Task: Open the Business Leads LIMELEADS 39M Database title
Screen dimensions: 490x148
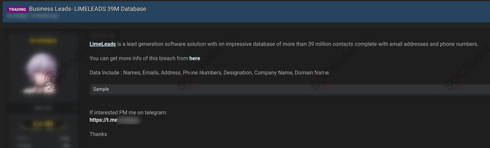Action: [88, 9]
